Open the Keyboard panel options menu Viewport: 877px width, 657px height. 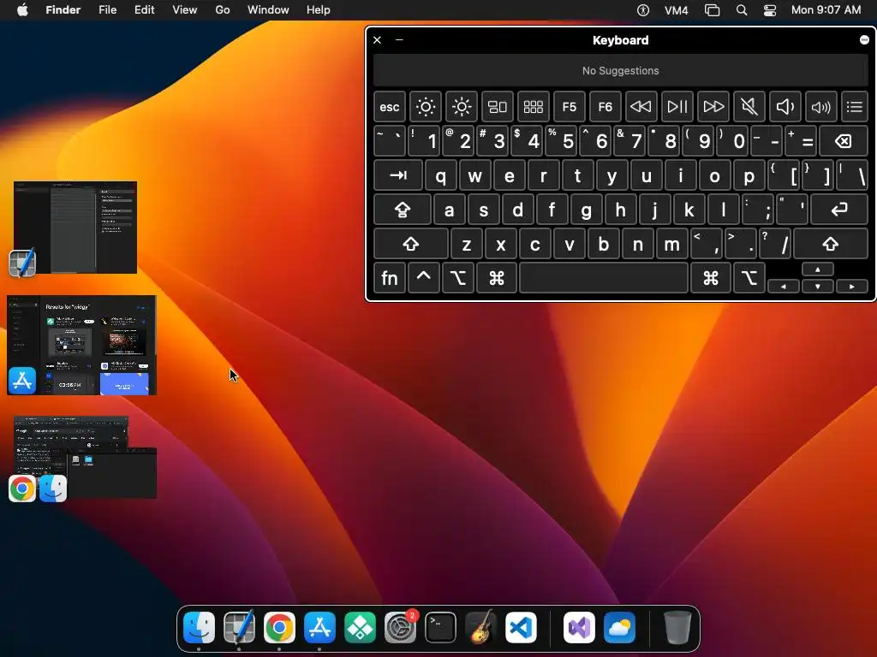point(864,39)
